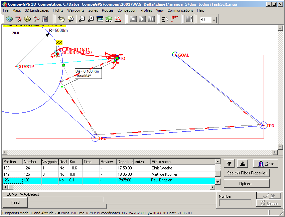
Task: Open the Waypoints menu
Action: click(76, 10)
